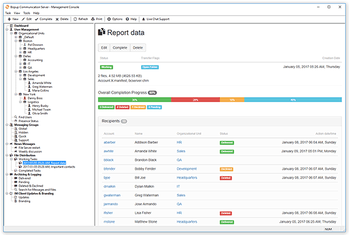349x235 pixels.
Task: Click the green segment of progress bar
Action: (x=135, y=99)
